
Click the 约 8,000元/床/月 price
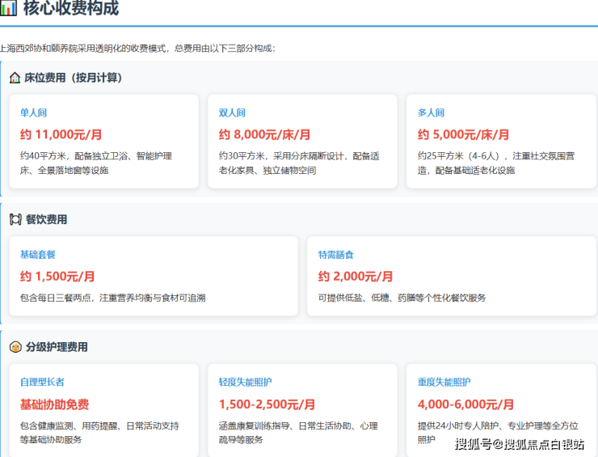point(264,135)
